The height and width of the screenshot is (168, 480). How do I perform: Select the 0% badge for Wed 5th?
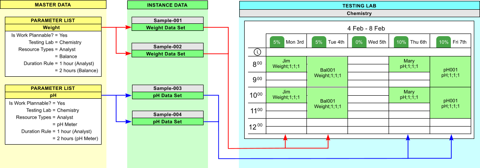point(359,42)
